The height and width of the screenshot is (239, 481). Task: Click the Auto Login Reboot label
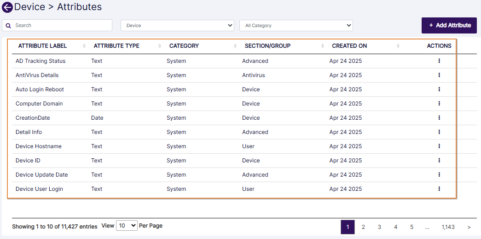40,89
